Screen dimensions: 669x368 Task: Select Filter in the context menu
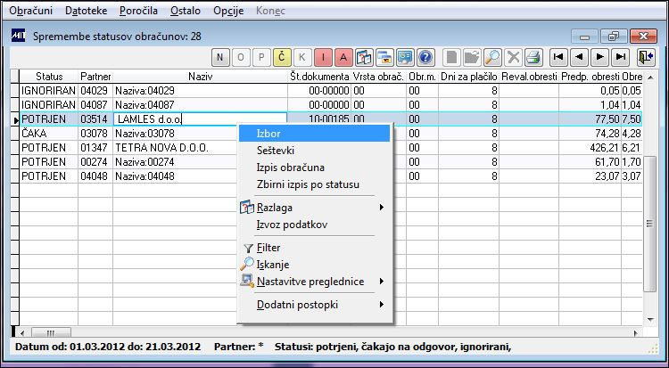[x=315, y=248]
